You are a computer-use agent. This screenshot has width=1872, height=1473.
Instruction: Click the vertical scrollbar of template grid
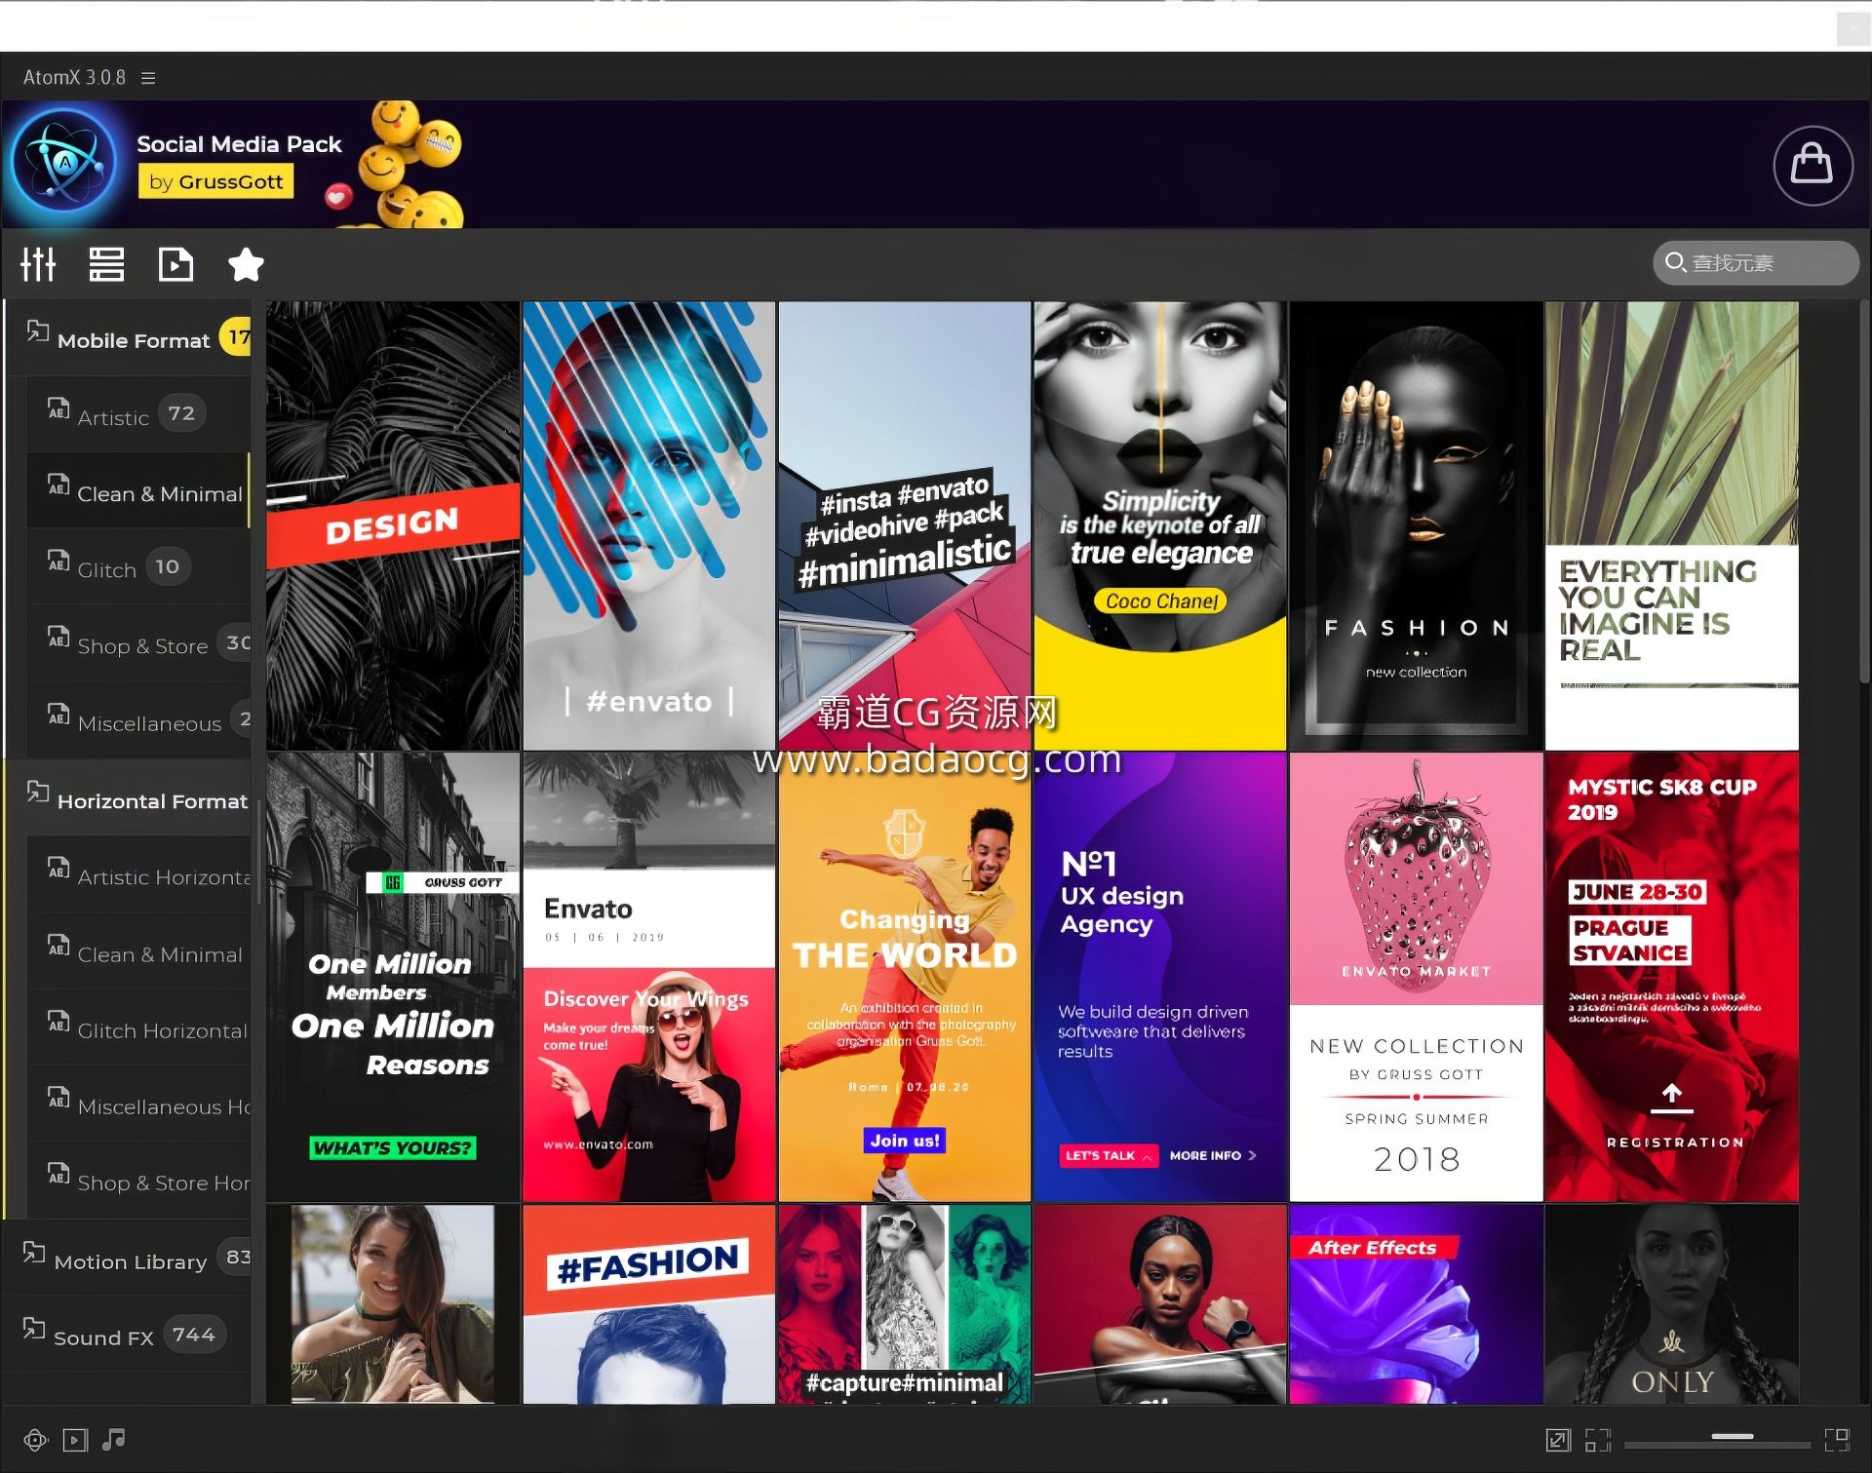point(1864,492)
